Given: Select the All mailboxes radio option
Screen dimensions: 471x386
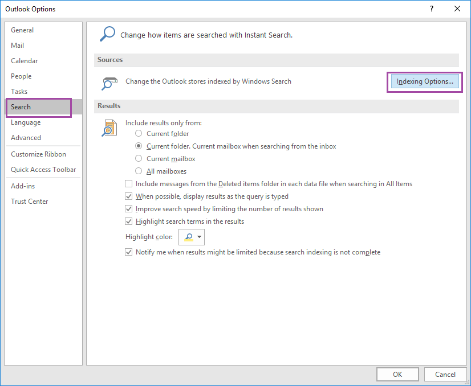Looking at the screenshot, I should coord(139,171).
